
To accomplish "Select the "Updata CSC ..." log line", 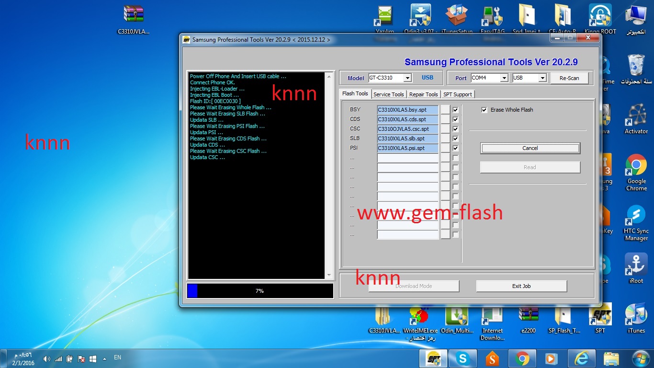I will pyautogui.click(x=207, y=157).
